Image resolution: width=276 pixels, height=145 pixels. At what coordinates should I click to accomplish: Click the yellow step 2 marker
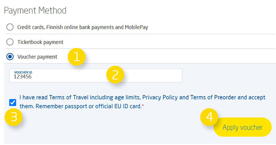(115, 75)
